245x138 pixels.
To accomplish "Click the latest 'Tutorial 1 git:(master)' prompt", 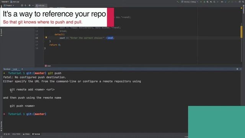I will [x=27, y=114].
